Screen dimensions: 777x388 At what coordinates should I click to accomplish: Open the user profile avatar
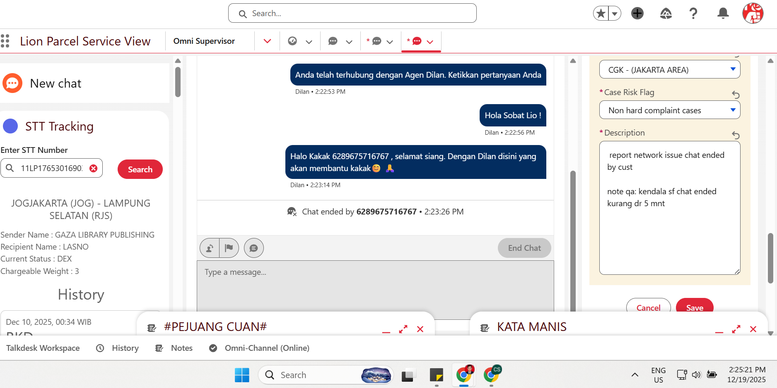(x=753, y=14)
